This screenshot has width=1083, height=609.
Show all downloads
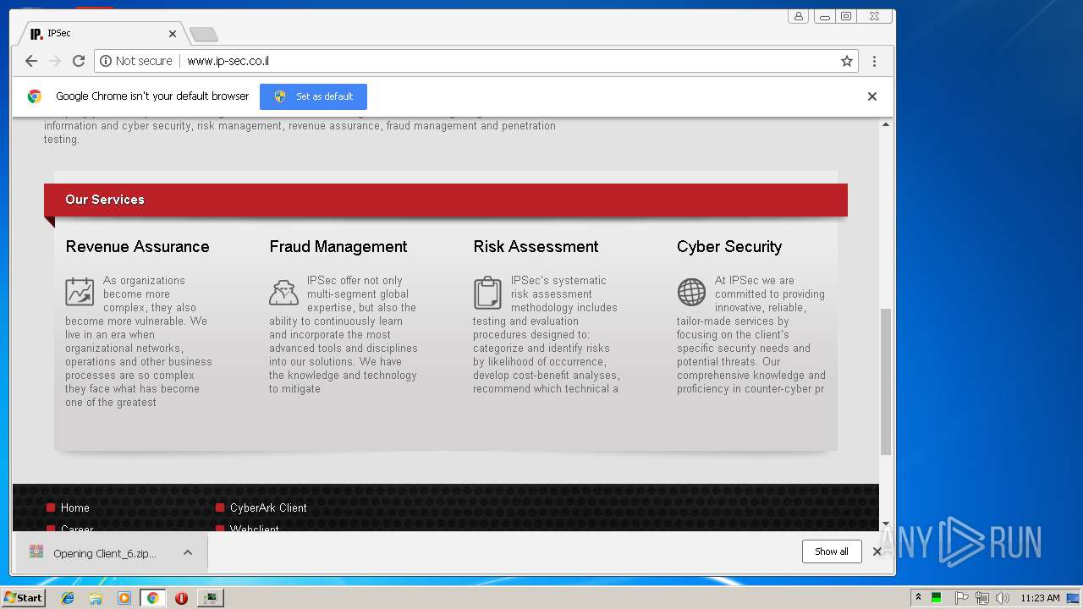click(x=832, y=551)
